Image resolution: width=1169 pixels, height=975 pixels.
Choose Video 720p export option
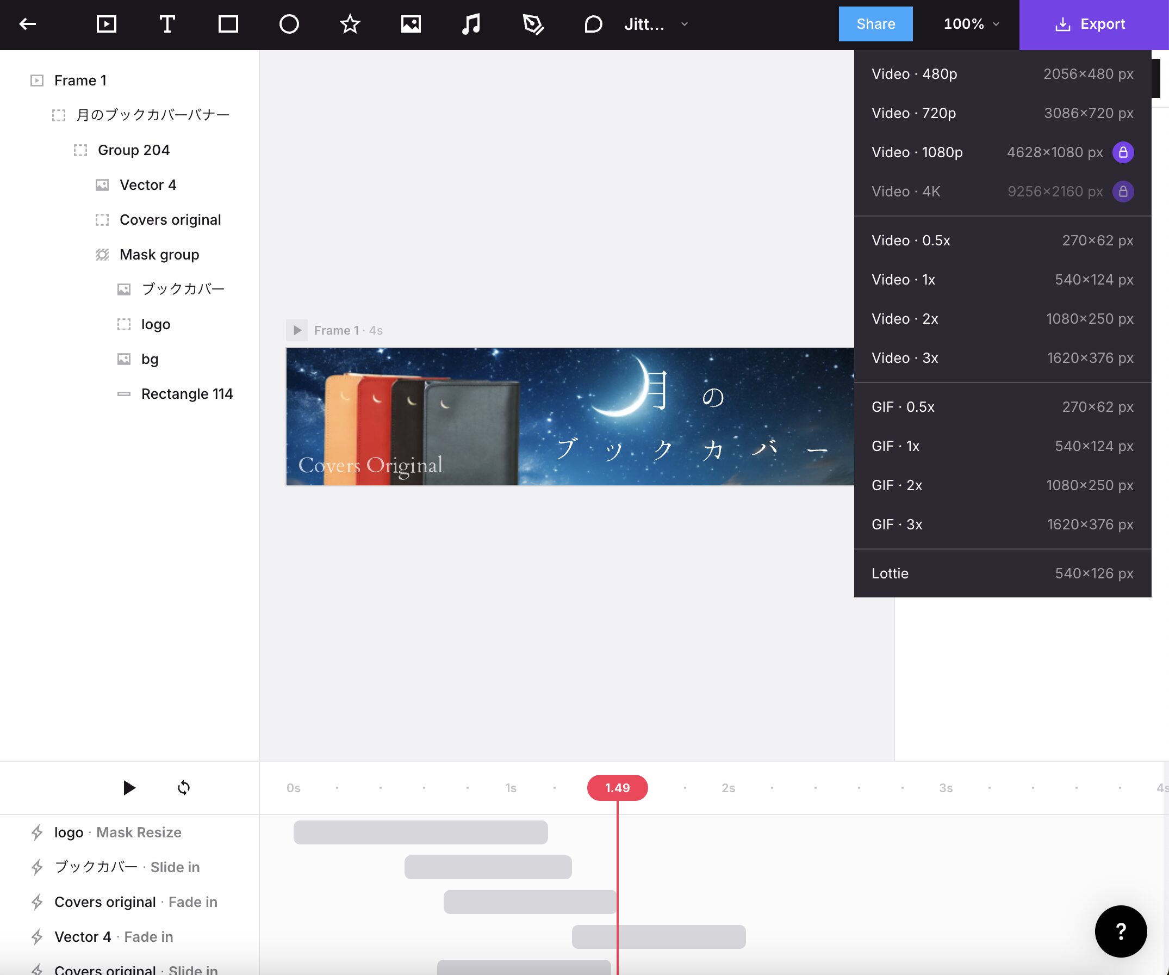pos(1002,113)
